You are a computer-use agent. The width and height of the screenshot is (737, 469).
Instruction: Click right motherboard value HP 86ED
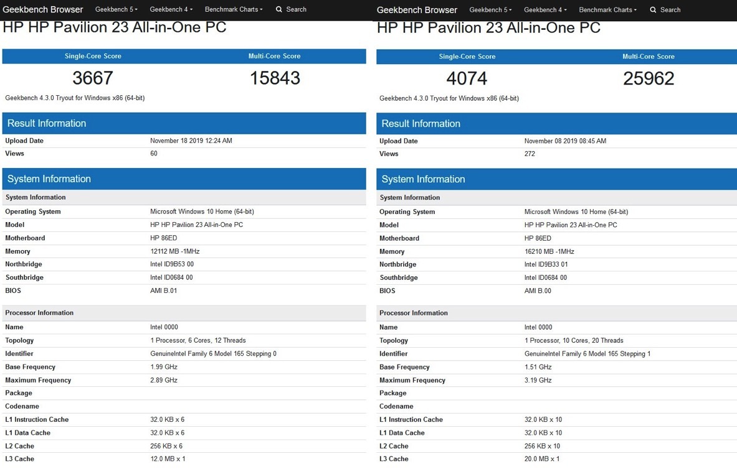(x=538, y=238)
